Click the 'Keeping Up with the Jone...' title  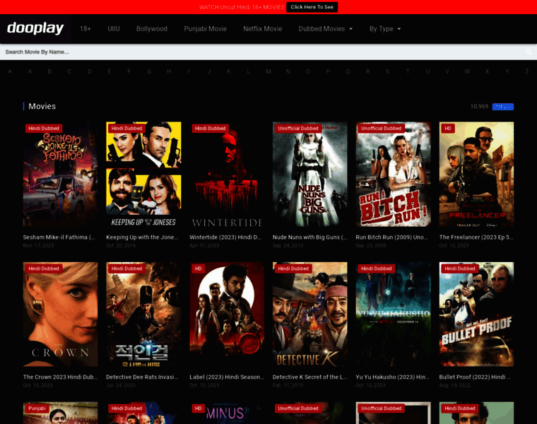pyautogui.click(x=142, y=237)
